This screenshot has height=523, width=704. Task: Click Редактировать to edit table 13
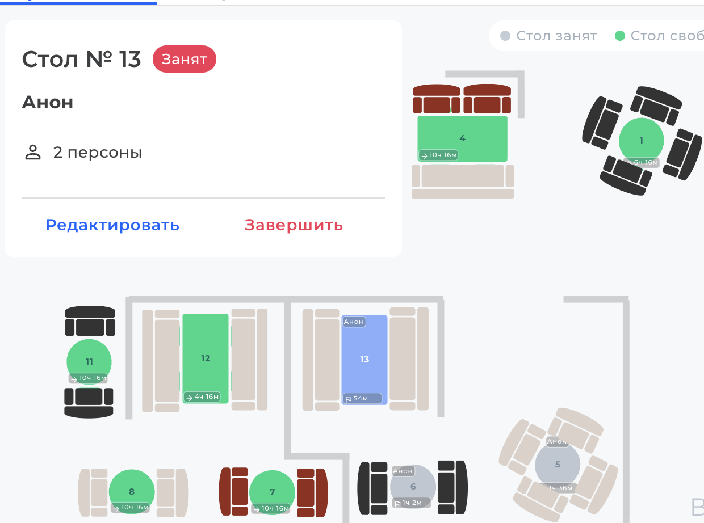point(112,225)
